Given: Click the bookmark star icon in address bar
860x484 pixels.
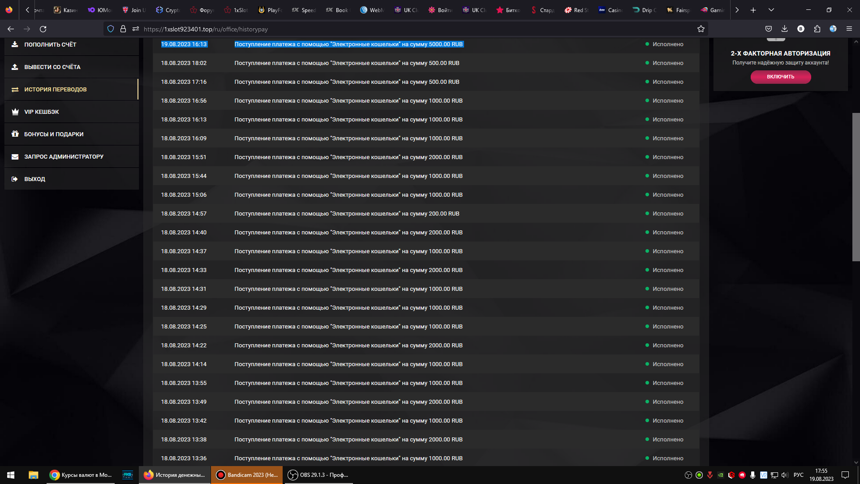Looking at the screenshot, I should pyautogui.click(x=701, y=29).
